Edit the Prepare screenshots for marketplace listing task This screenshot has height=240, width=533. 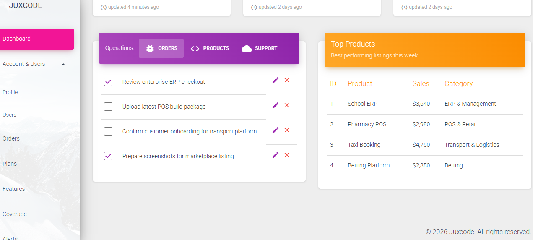tap(275, 155)
